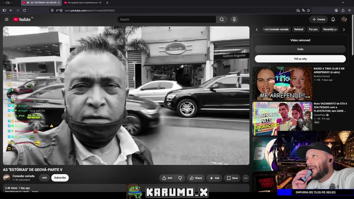Open more actions three-dot menu
Viewport: 354px width, 199px height.
(246, 178)
